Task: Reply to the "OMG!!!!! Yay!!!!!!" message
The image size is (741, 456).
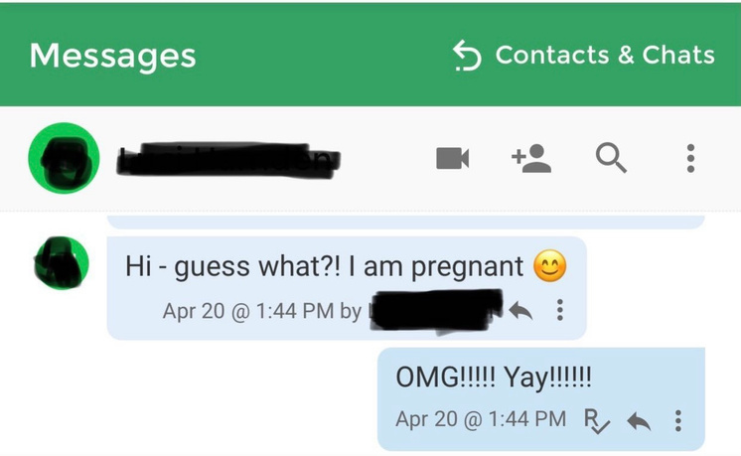Action: tap(639, 420)
